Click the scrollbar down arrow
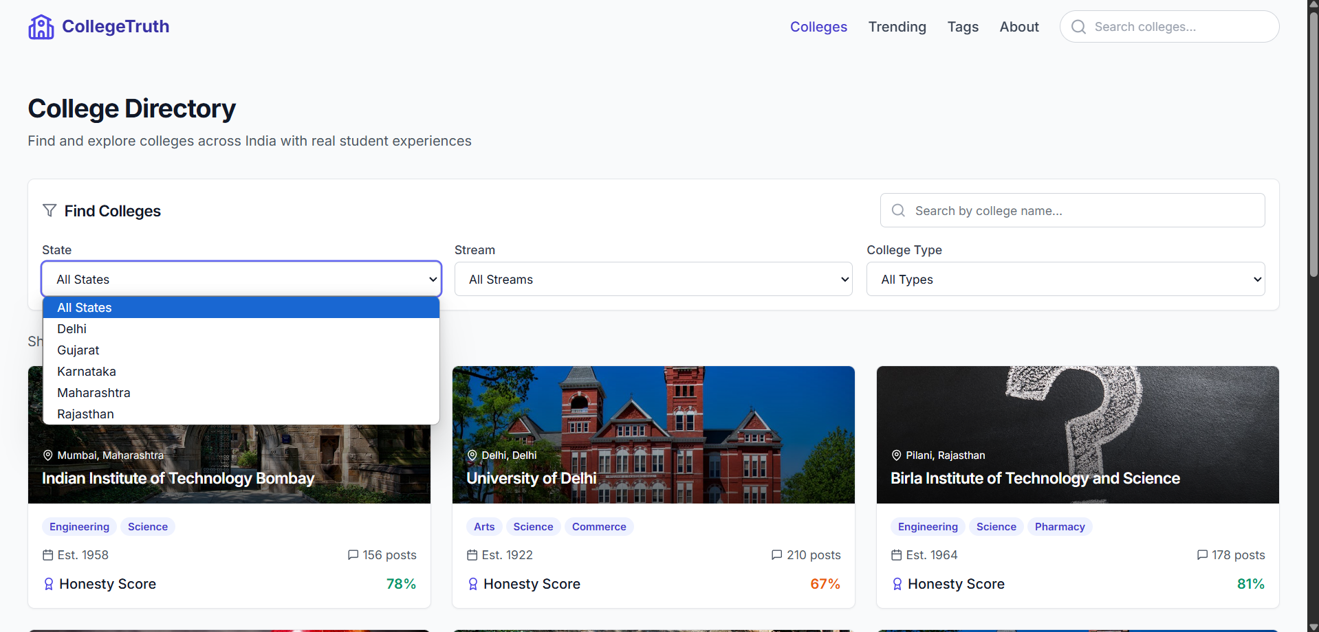The width and height of the screenshot is (1319, 632). tap(1313, 627)
